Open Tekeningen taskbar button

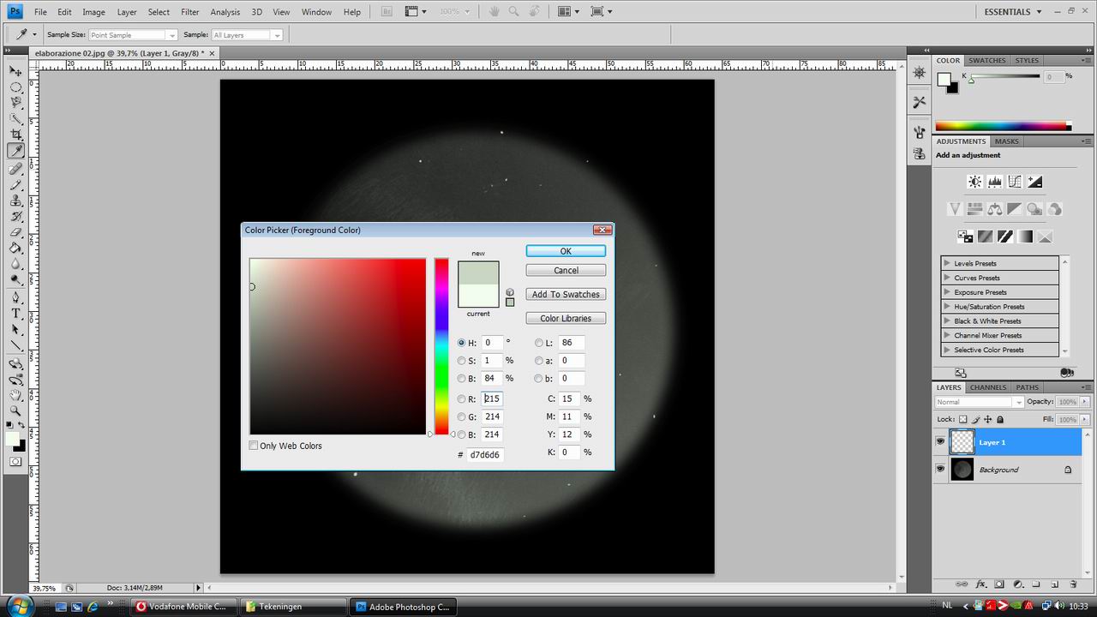click(x=291, y=607)
